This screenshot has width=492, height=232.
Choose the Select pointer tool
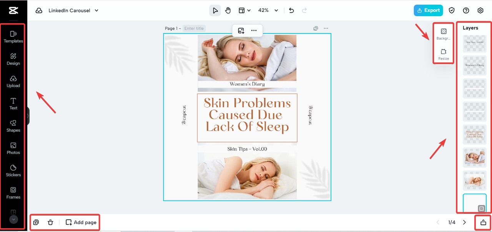coord(215,10)
